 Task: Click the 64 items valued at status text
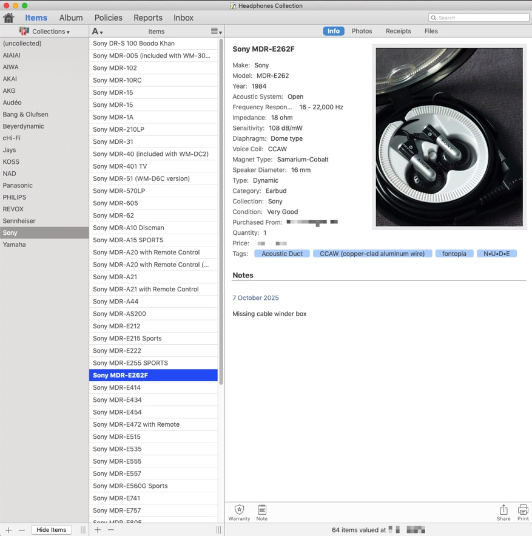pos(359,530)
